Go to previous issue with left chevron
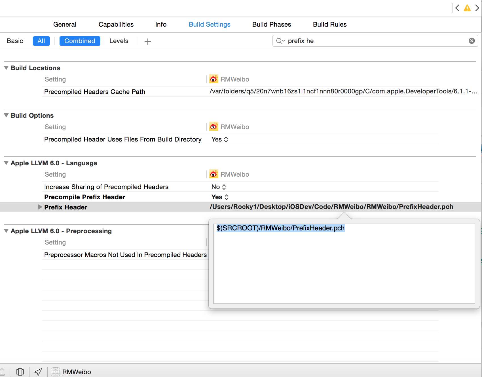 [457, 8]
